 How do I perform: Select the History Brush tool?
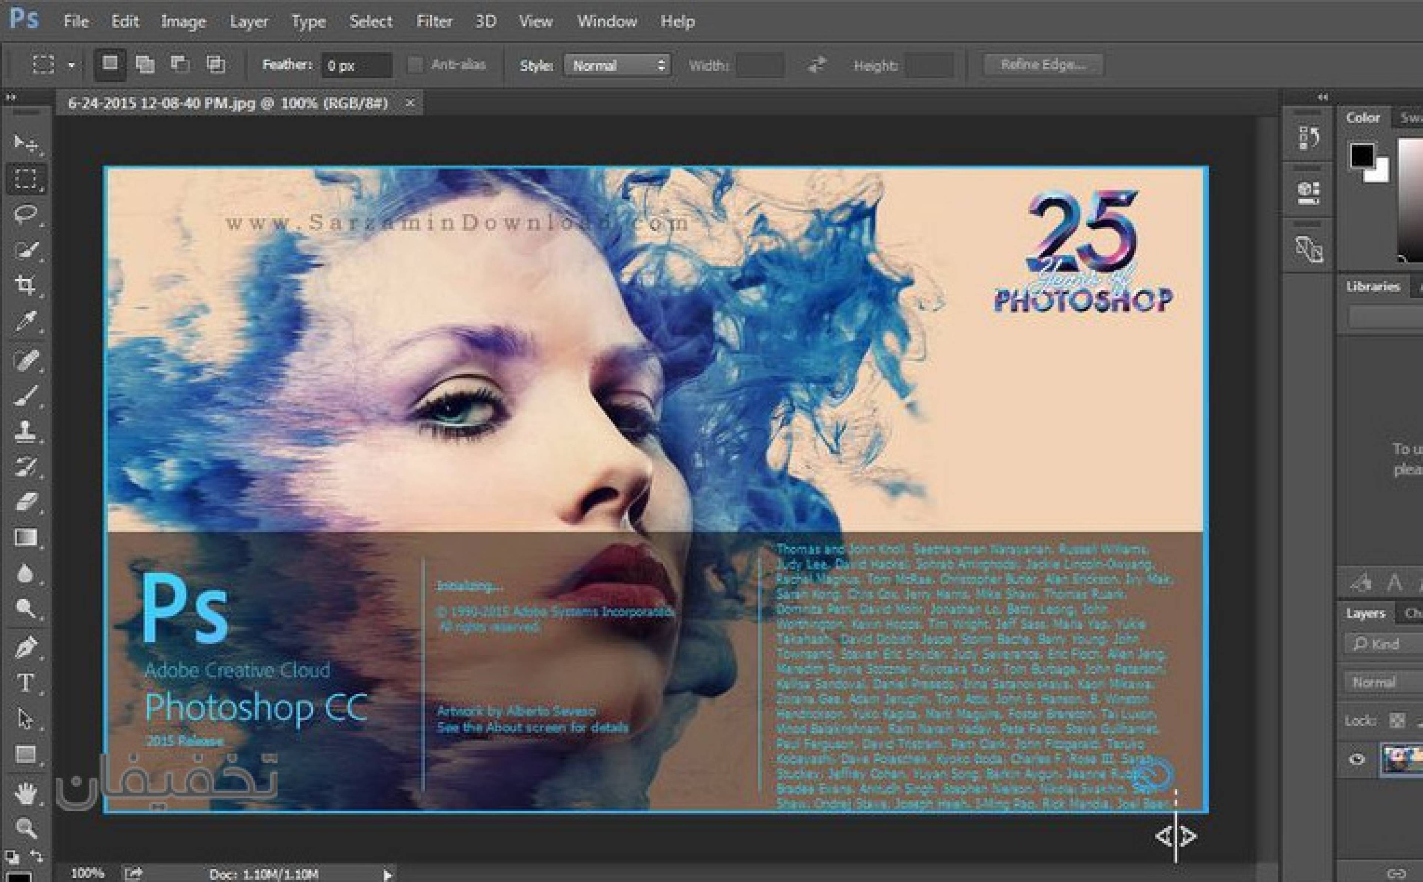[x=25, y=467]
